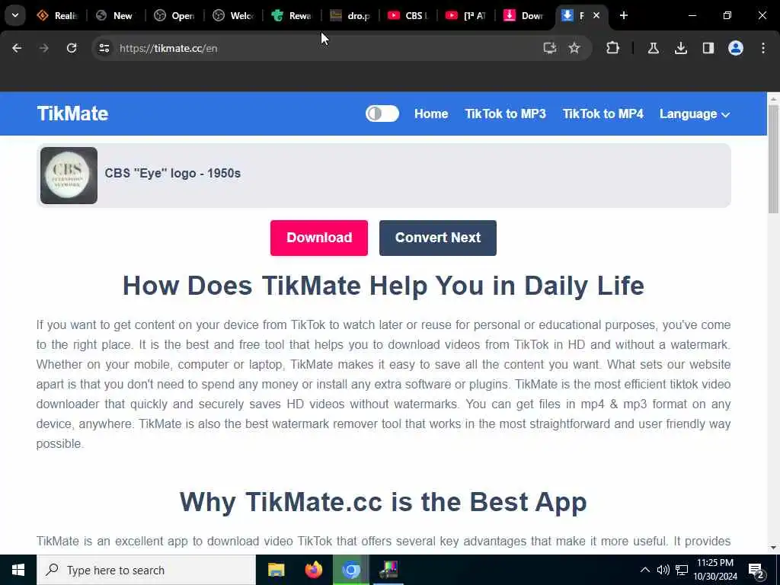Viewport: 780px width, 585px height.
Task: Go back to the previous page
Action: pos(17,48)
